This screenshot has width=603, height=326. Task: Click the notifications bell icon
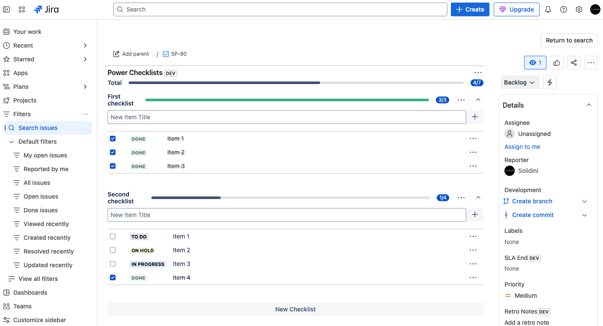pos(548,9)
